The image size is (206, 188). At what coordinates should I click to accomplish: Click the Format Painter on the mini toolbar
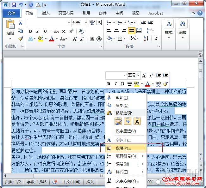(165, 84)
